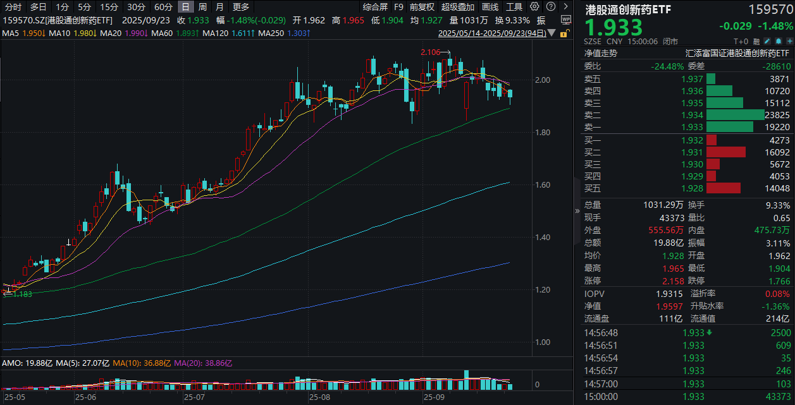Image resolution: width=795 pixels, height=405 pixels.
Task: Click the pencil annotation icon near T+0
Action: 767,40
